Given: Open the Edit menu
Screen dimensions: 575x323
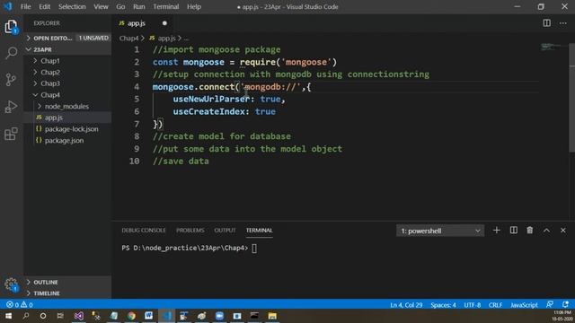Looking at the screenshot, I should [44, 6].
